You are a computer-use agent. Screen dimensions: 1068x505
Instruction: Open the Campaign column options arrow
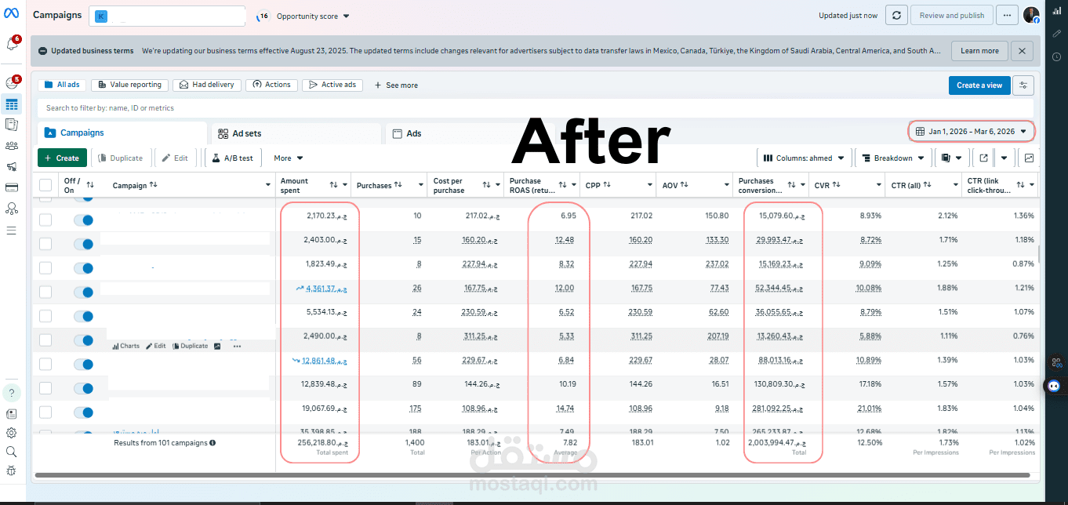[268, 186]
